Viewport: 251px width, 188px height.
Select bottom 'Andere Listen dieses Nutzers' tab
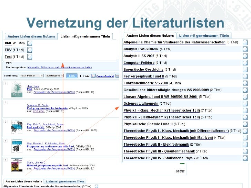click(23, 181)
